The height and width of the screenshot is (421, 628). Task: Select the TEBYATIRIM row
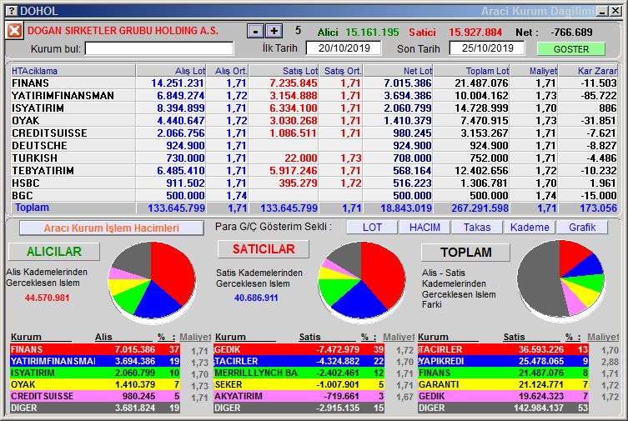point(314,170)
